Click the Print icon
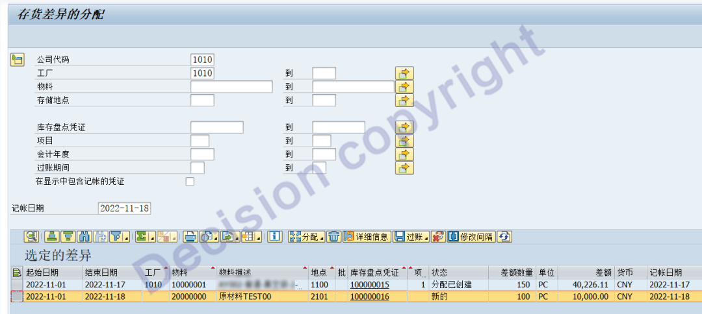This screenshot has height=314, width=702. pyautogui.click(x=192, y=237)
